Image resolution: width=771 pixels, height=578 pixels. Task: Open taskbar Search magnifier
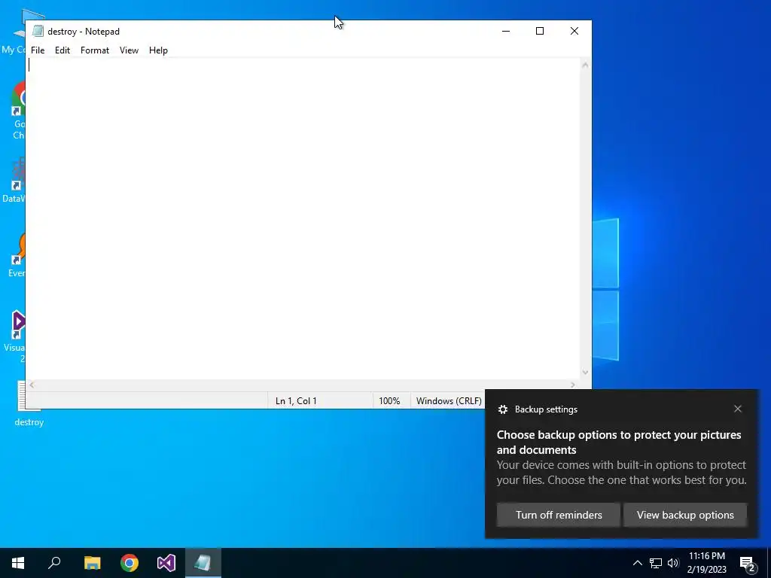pos(54,563)
